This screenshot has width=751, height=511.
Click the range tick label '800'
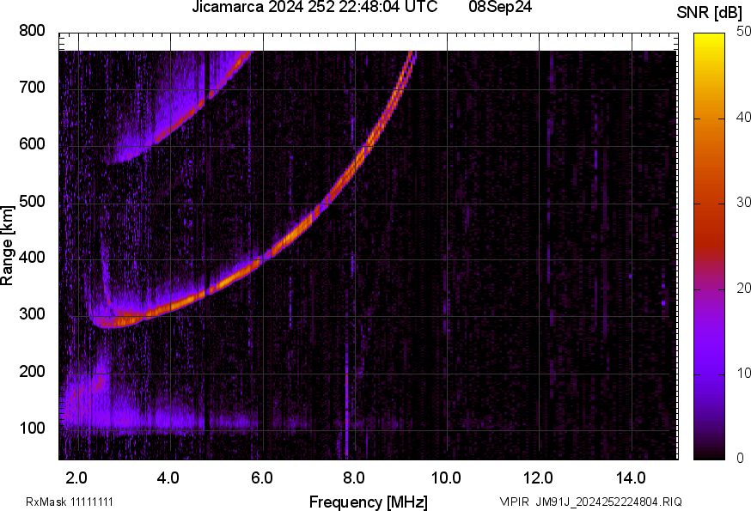click(32, 31)
